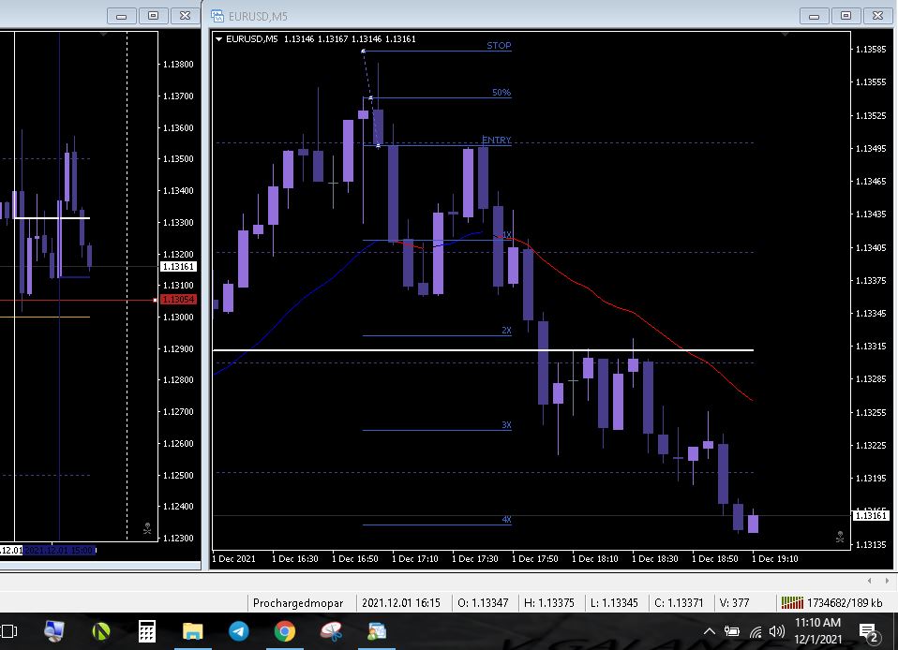
Task: Open Telegram from the taskbar
Action: 239,631
